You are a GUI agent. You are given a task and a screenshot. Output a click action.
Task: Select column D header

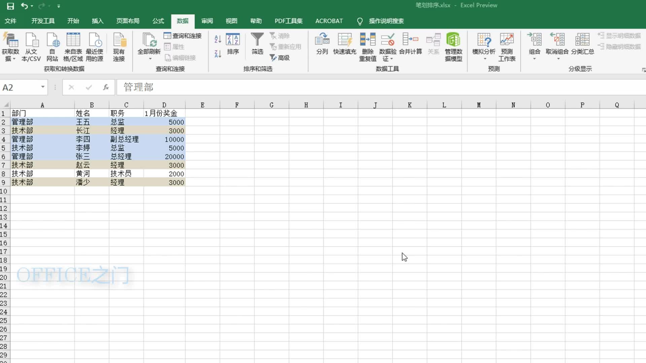(x=164, y=105)
